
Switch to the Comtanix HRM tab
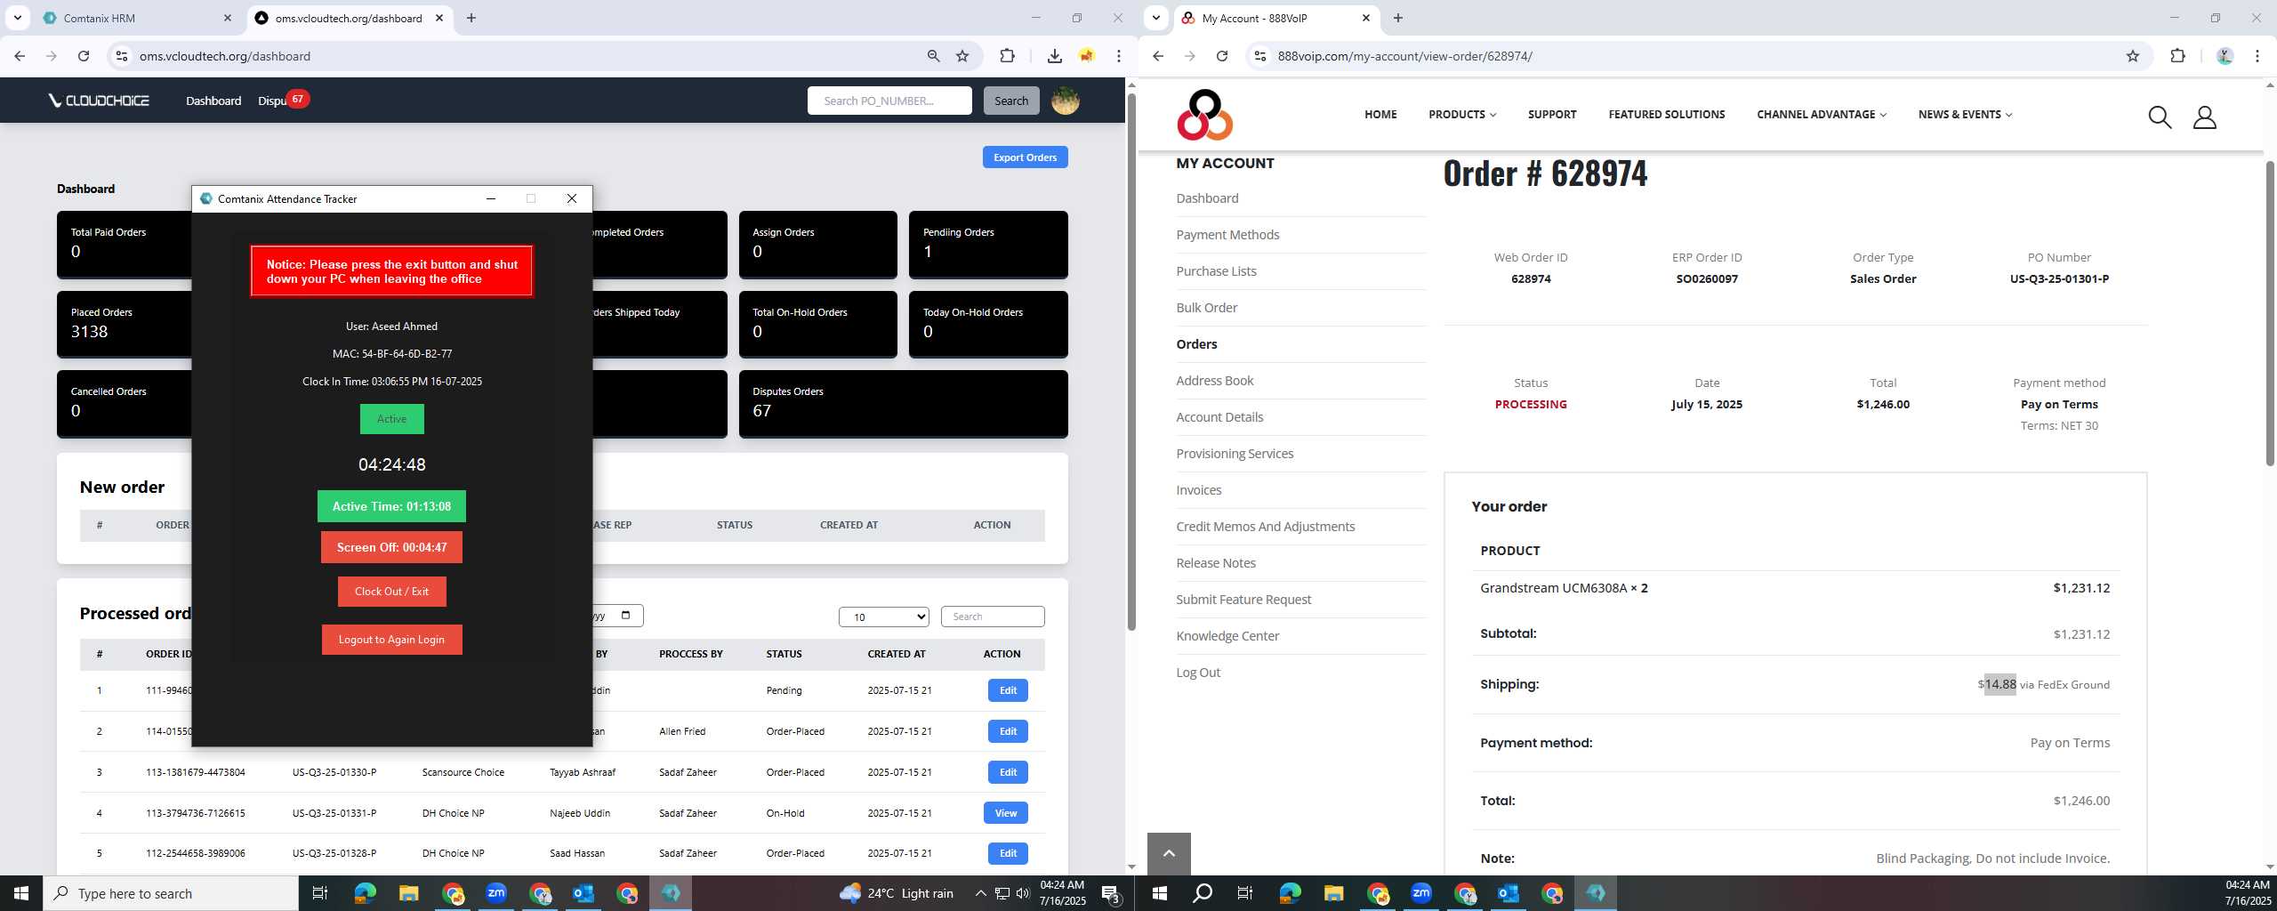point(138,18)
